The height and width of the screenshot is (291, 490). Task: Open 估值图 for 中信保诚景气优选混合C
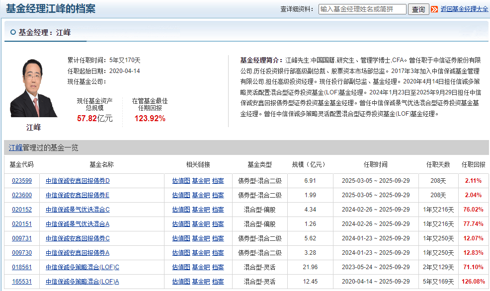click(181, 210)
